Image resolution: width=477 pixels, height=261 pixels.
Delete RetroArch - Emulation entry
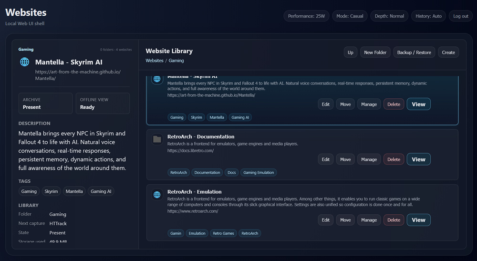click(394, 220)
